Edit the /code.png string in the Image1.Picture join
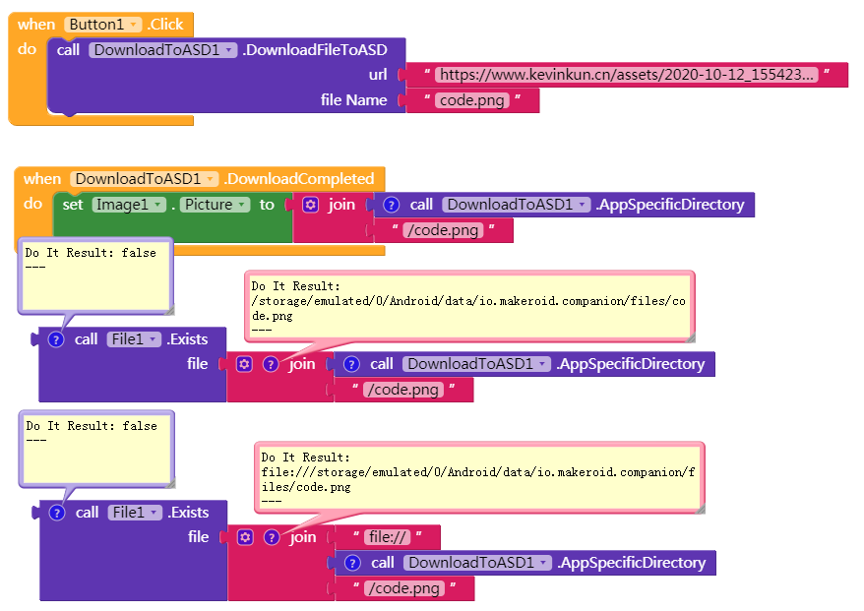 click(x=443, y=230)
